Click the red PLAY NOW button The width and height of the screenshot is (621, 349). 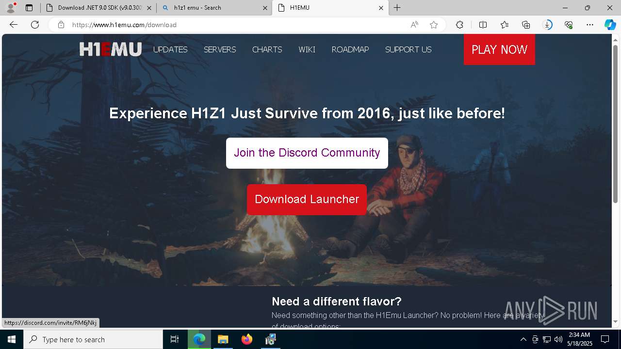(x=499, y=49)
